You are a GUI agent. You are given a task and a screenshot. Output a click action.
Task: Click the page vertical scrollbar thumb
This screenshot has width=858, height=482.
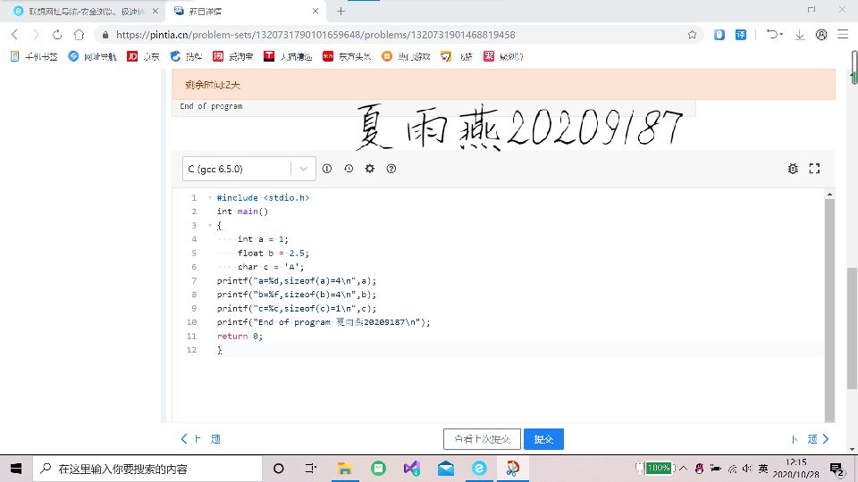tap(852, 328)
